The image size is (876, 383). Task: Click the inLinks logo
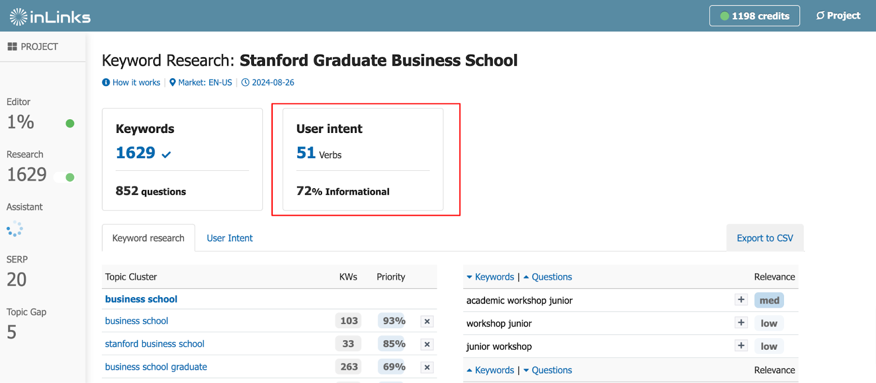click(50, 16)
